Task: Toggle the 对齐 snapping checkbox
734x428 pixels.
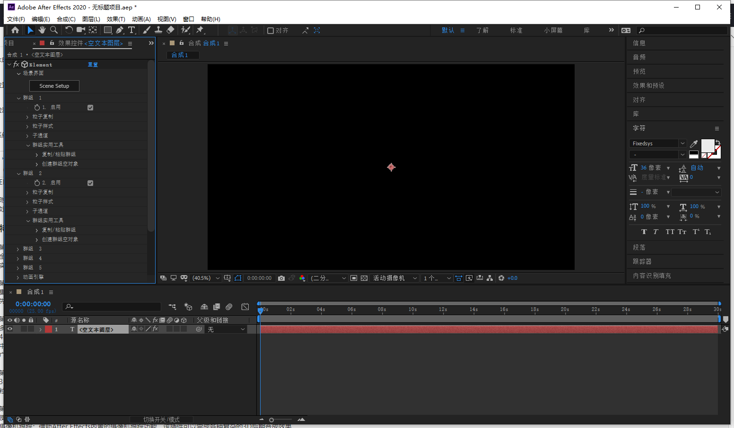Action: 271,31
